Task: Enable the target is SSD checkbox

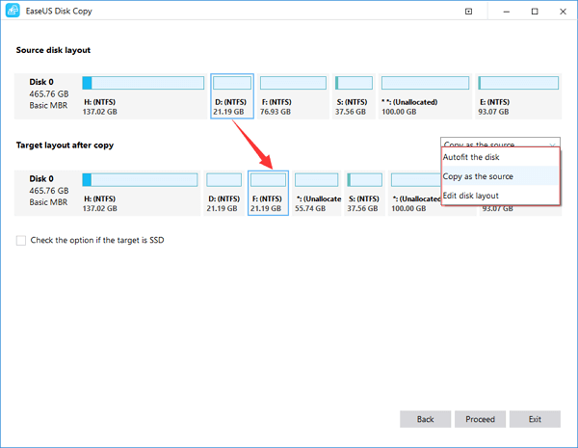Action: point(21,240)
